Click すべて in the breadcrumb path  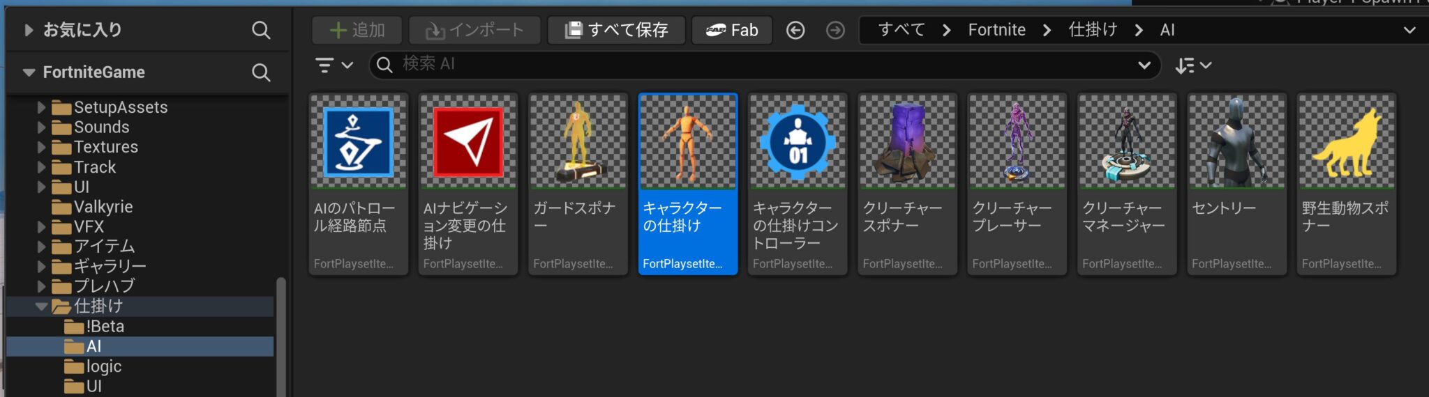pos(901,30)
